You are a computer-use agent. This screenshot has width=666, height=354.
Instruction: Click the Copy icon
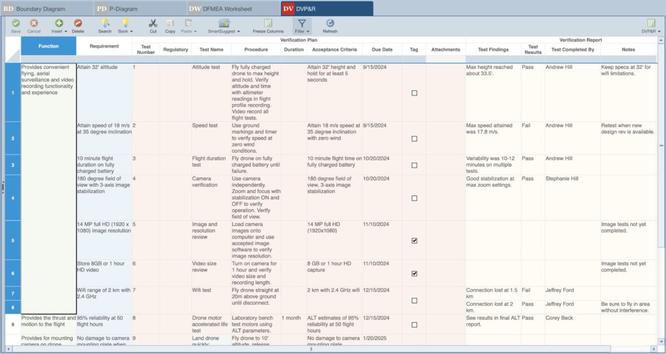(170, 23)
